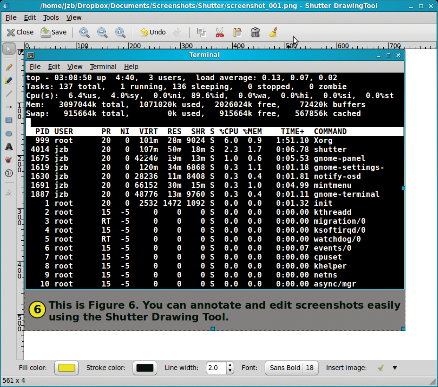Open the File menu of Shutter DrawingTool
Viewport: 438px width, 387px height.
11,17
